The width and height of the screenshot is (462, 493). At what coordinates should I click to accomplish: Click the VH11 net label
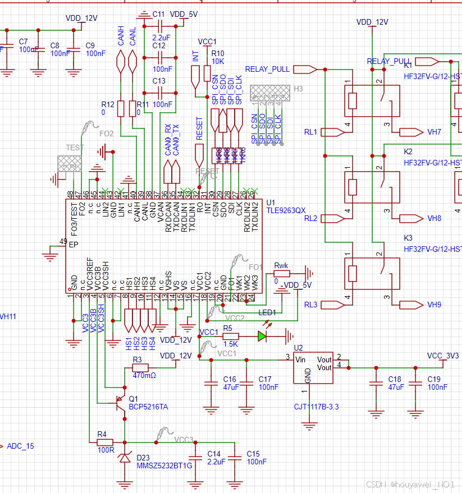[x=8, y=316]
